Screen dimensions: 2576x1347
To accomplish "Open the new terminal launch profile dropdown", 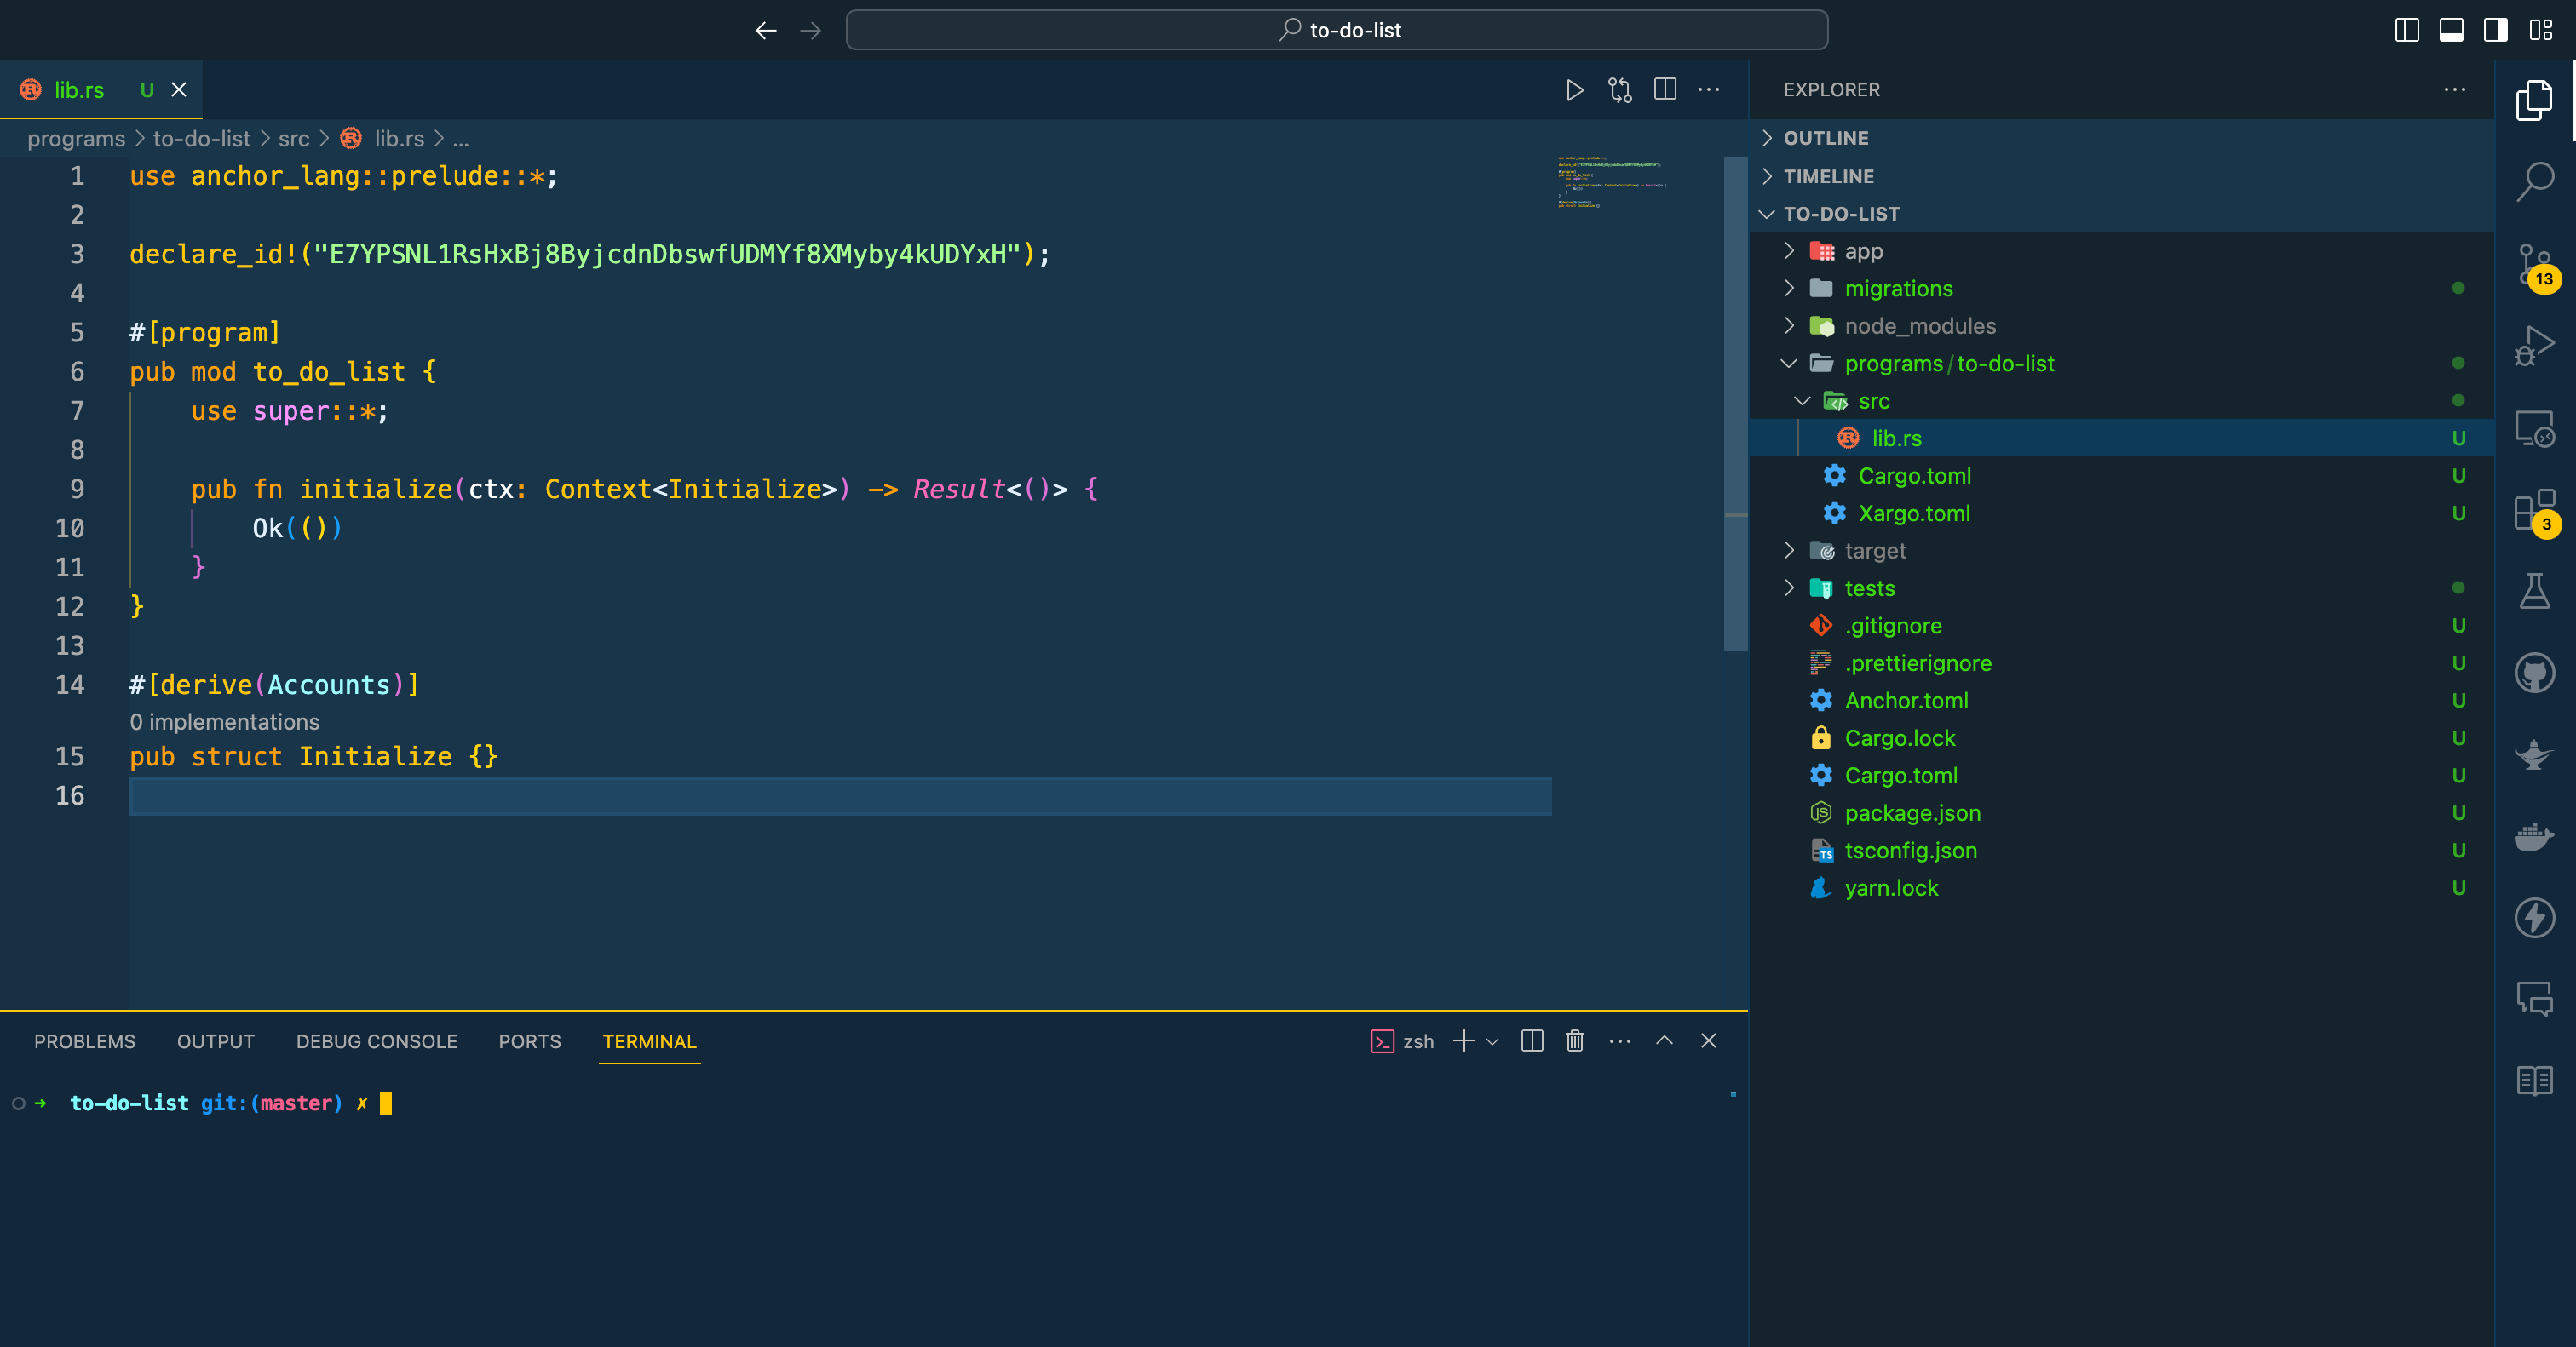I will pyautogui.click(x=1492, y=1041).
